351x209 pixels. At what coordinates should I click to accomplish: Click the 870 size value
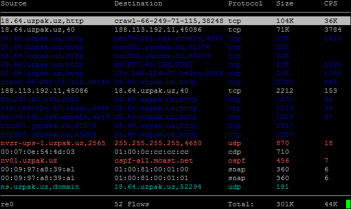point(283,143)
